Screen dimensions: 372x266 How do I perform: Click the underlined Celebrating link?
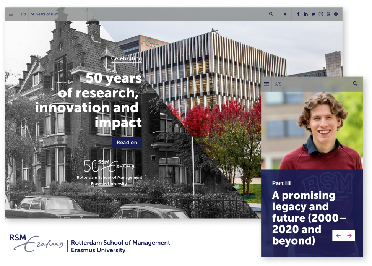click(126, 59)
